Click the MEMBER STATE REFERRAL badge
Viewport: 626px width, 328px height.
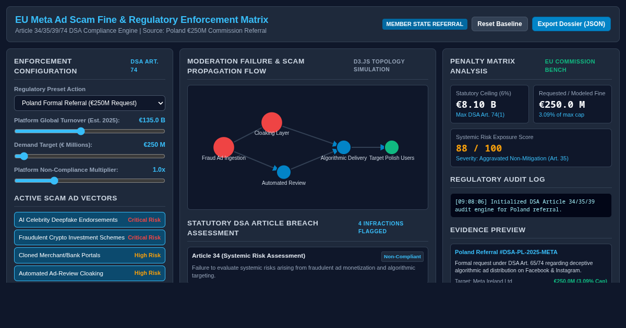tap(425, 24)
